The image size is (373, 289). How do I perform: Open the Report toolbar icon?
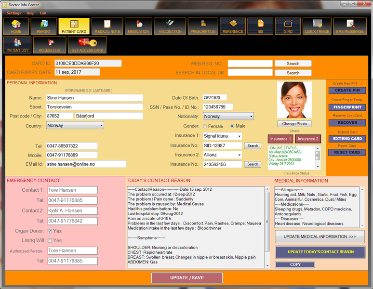43,26
